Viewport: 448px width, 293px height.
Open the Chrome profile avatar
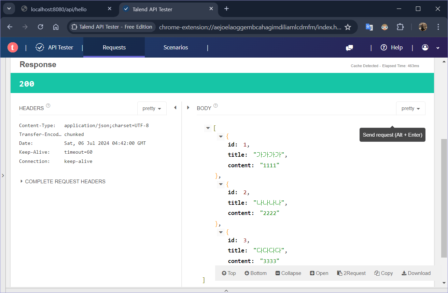coord(423,27)
